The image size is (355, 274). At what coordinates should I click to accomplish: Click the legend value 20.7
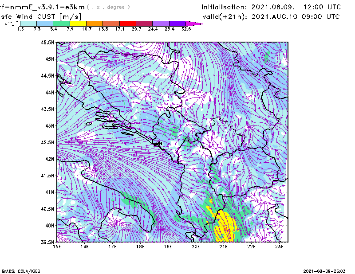click(136, 29)
